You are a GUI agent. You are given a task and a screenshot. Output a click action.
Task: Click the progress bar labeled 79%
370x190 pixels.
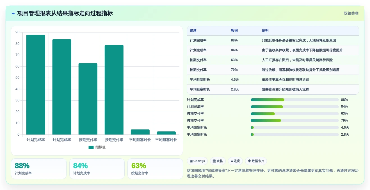point(295,121)
